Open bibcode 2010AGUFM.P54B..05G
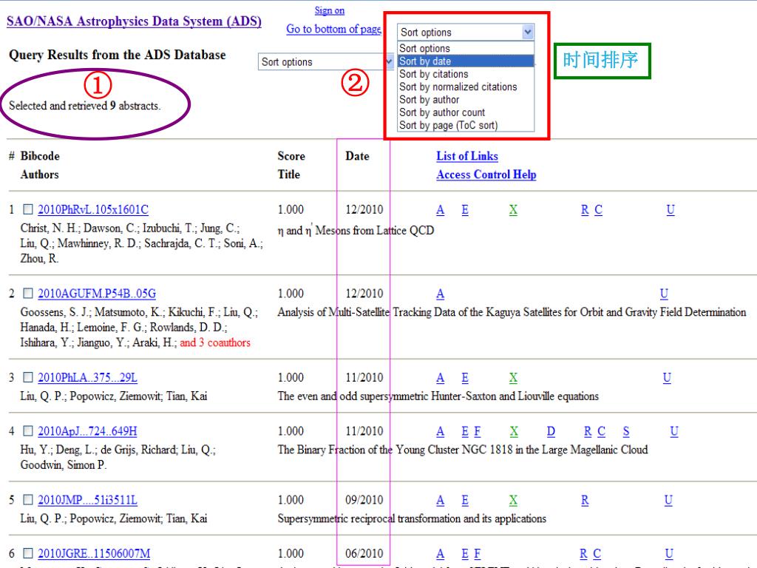 click(97, 294)
